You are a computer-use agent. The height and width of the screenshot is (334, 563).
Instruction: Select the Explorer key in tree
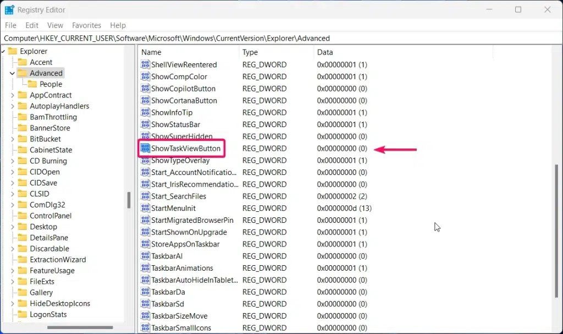coord(34,51)
